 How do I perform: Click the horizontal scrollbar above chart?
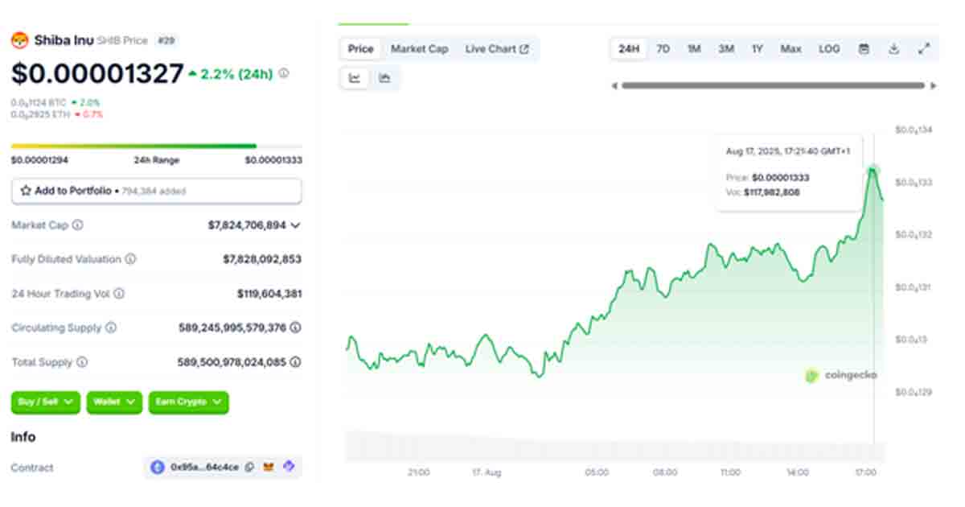(773, 85)
